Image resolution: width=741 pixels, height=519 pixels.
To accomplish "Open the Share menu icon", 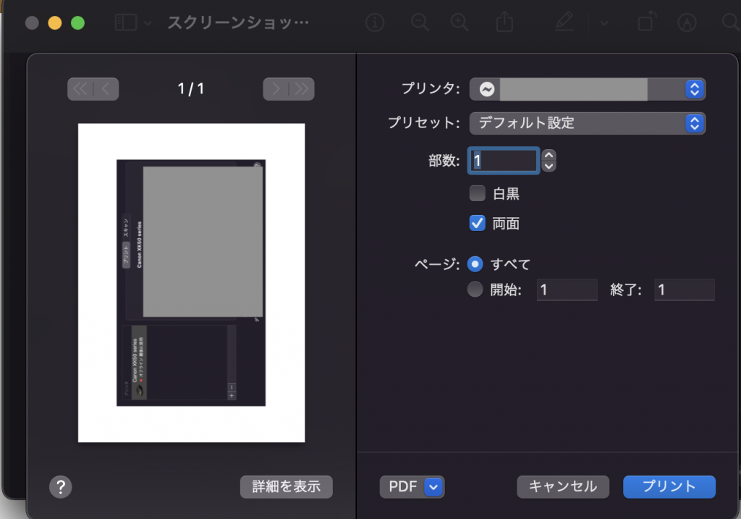I will (504, 22).
